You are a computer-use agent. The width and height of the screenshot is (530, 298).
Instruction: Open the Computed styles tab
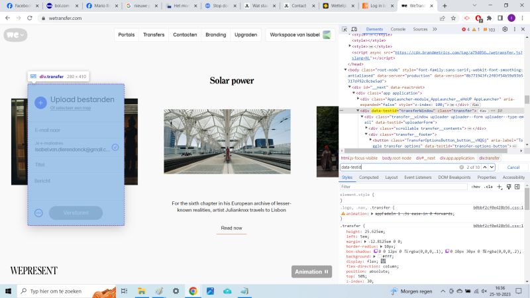coord(368,177)
